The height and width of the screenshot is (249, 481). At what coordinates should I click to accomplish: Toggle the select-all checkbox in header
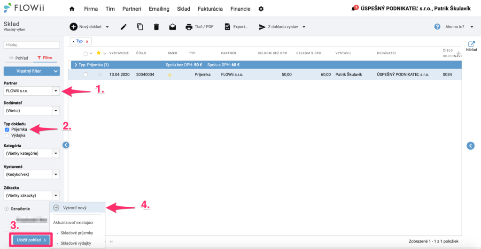point(85,53)
